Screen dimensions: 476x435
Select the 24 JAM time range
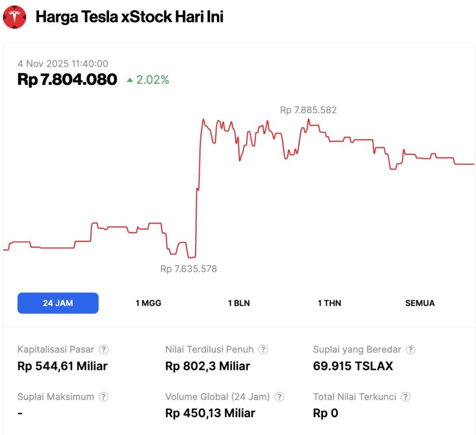(x=58, y=303)
